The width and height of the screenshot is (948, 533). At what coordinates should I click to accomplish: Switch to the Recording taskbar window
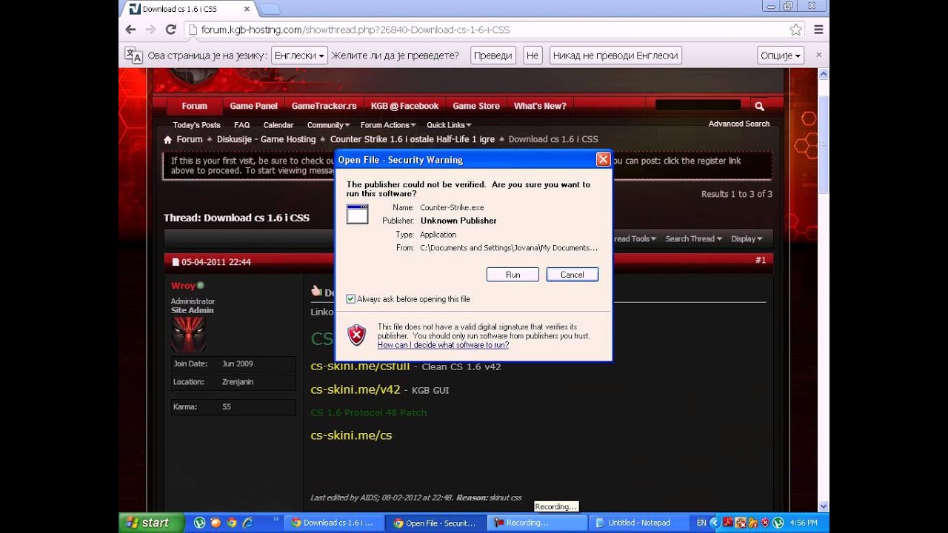tap(538, 523)
